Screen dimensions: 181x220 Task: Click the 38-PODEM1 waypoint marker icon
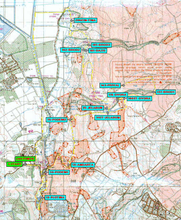pyautogui.click(x=46, y=172)
